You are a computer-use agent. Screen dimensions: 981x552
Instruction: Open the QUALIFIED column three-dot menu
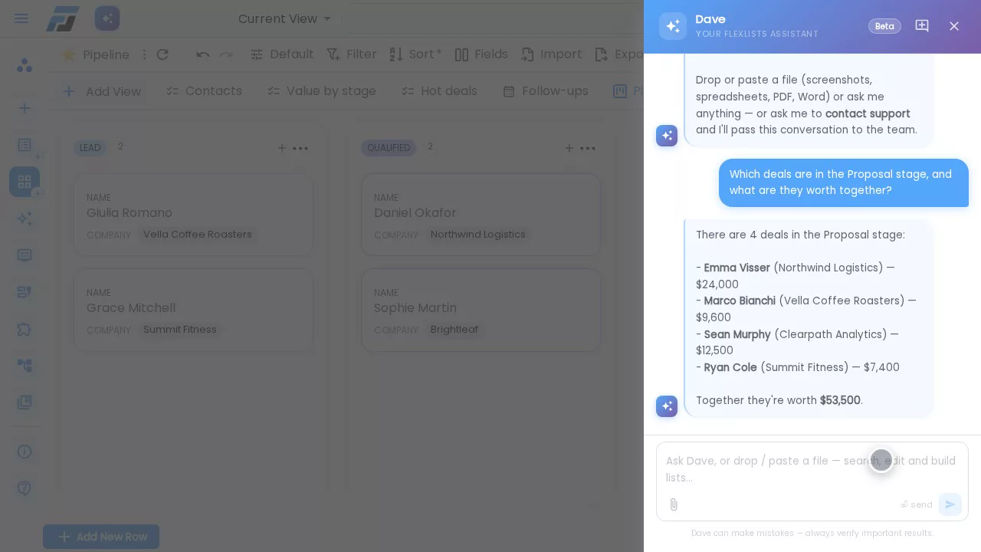(x=588, y=148)
